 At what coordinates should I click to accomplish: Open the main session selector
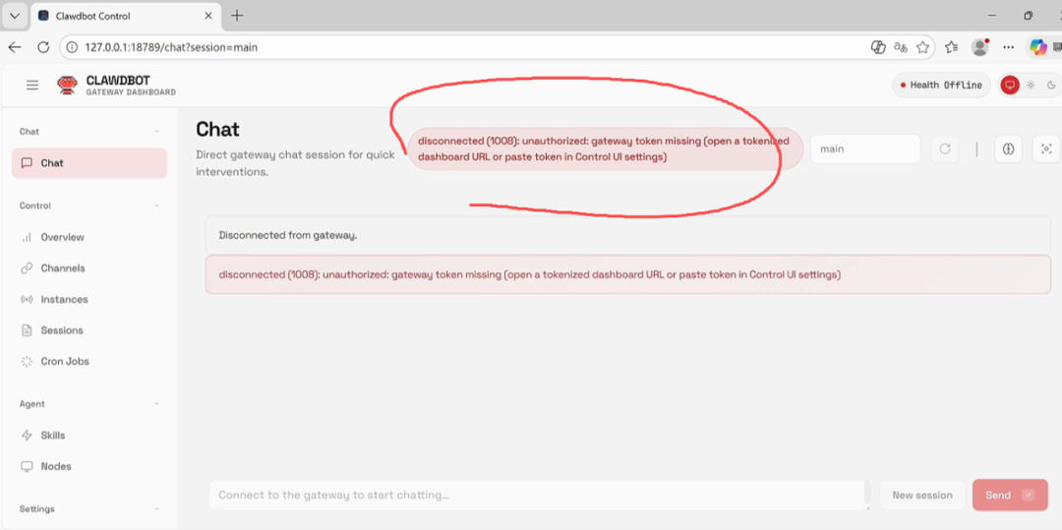click(865, 148)
